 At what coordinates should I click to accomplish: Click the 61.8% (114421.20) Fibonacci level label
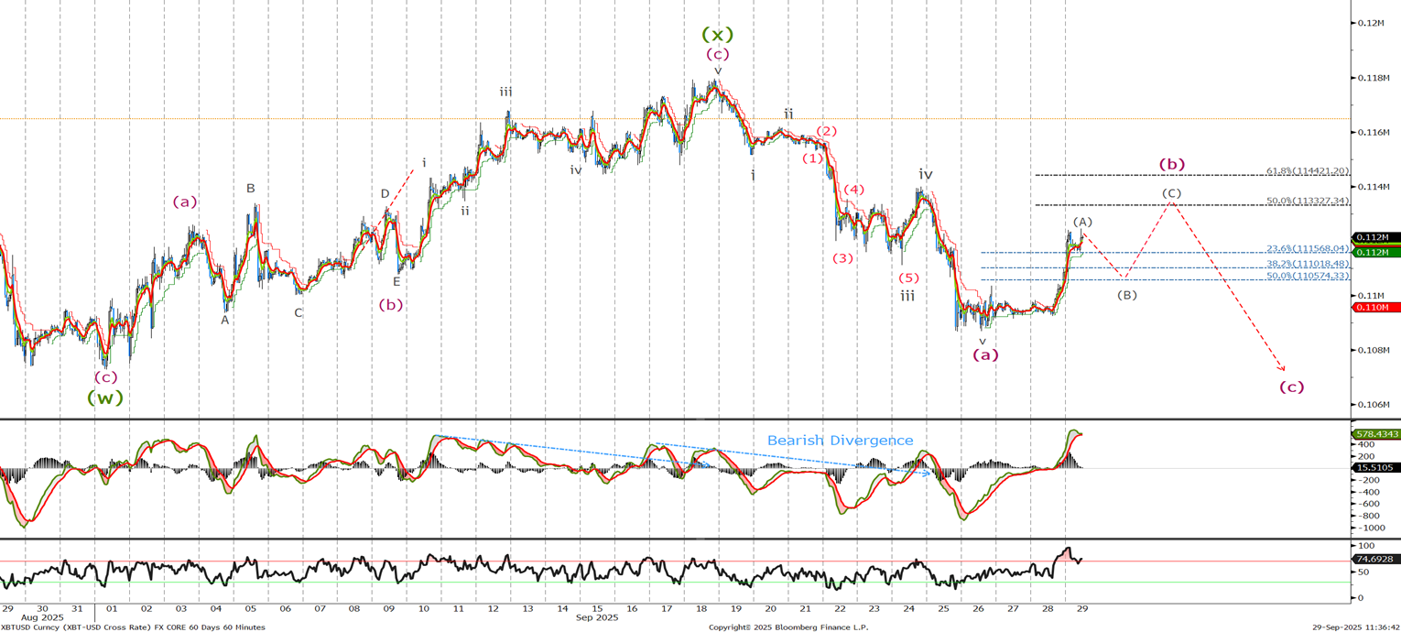click(x=1307, y=171)
